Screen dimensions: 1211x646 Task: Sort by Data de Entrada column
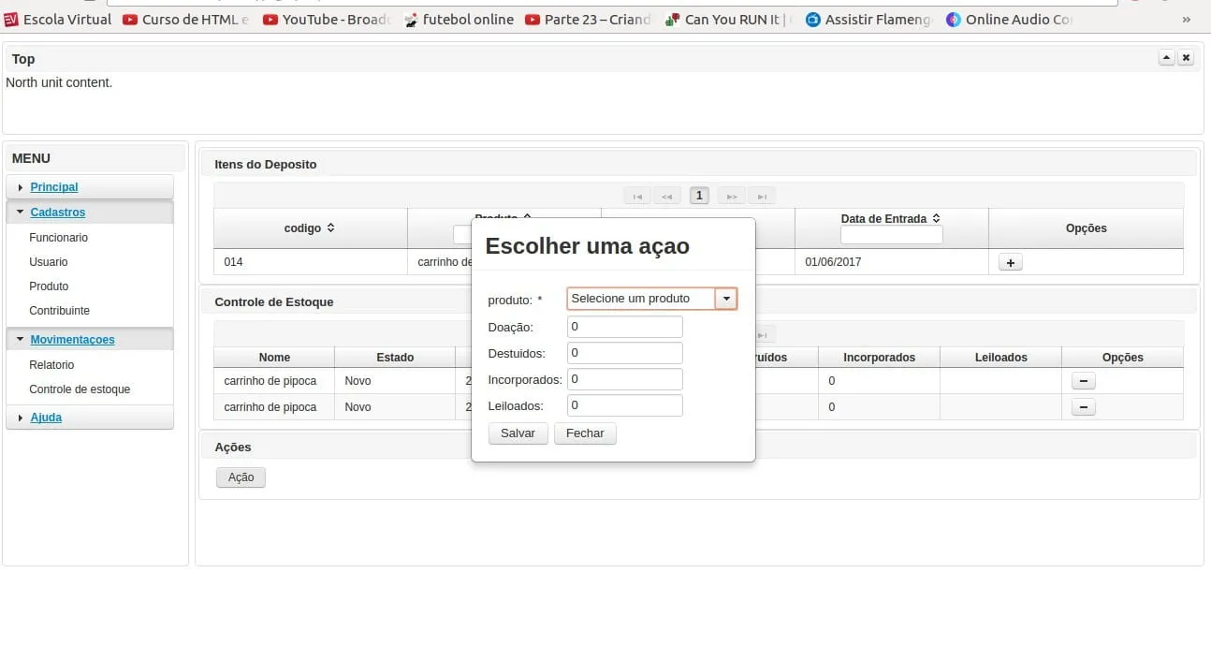[x=936, y=218]
